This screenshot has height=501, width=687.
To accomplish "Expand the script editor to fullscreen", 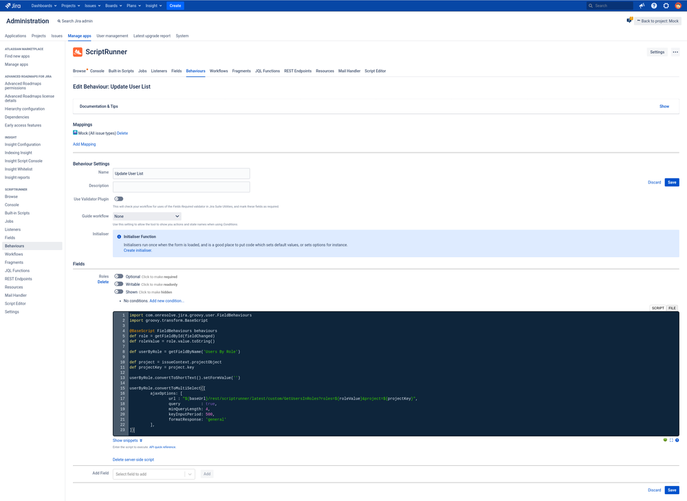I will pyautogui.click(x=671, y=440).
